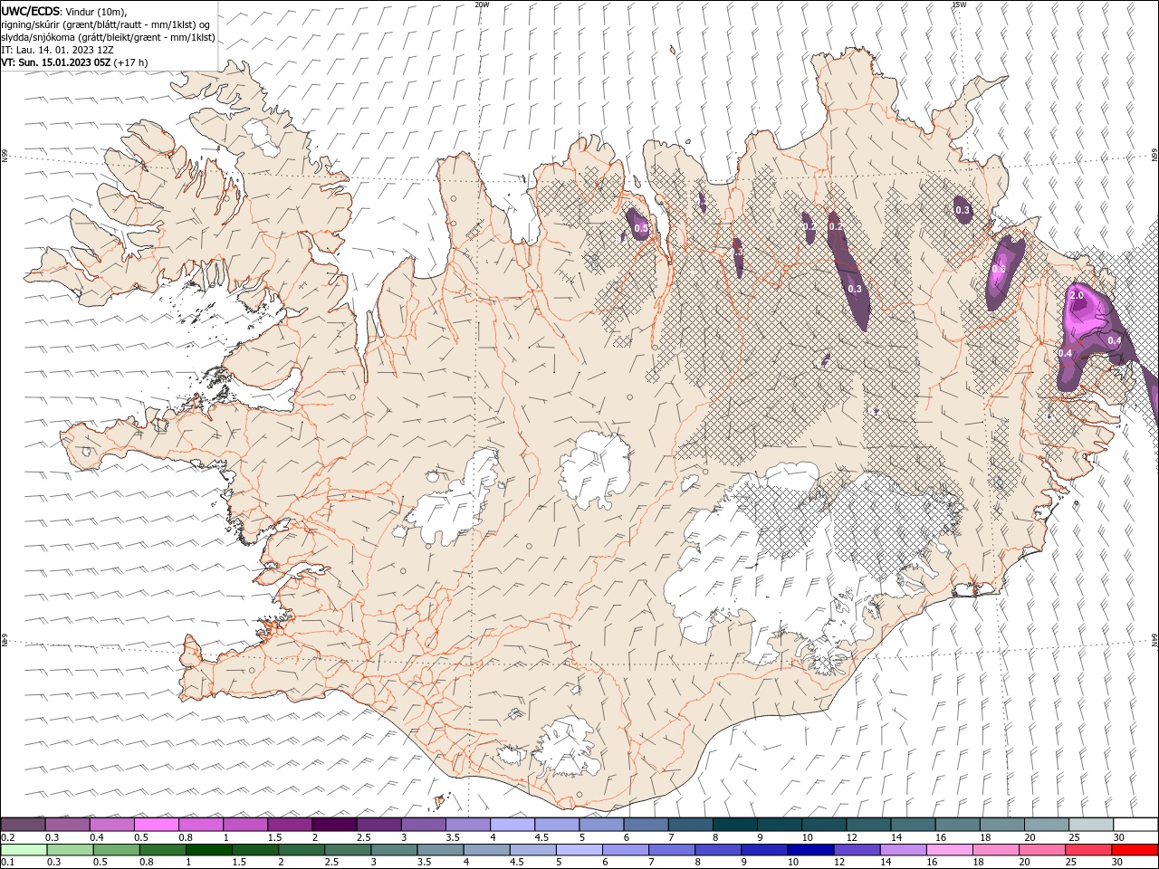This screenshot has height=869, width=1159.
Task: Pick darkest green lower legend swatch 1 to 1.5
Action: (208, 850)
